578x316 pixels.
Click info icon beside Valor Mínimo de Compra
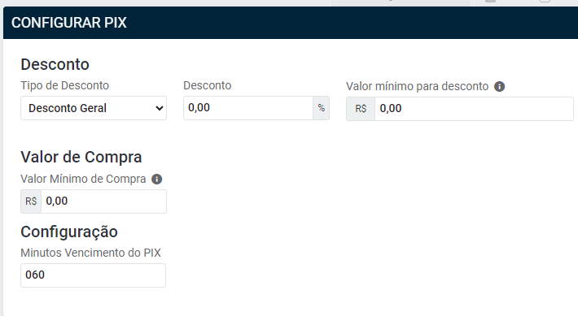pyautogui.click(x=156, y=180)
